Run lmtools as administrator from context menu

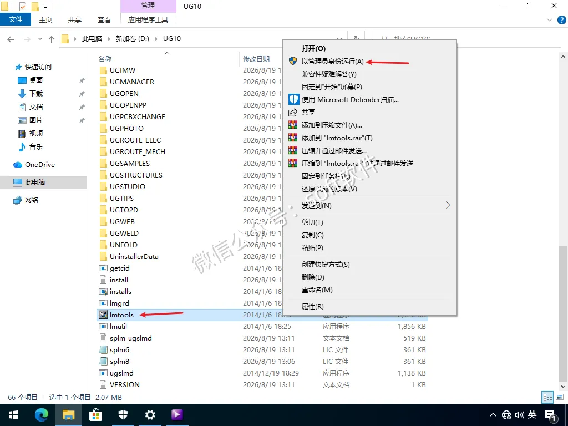332,61
